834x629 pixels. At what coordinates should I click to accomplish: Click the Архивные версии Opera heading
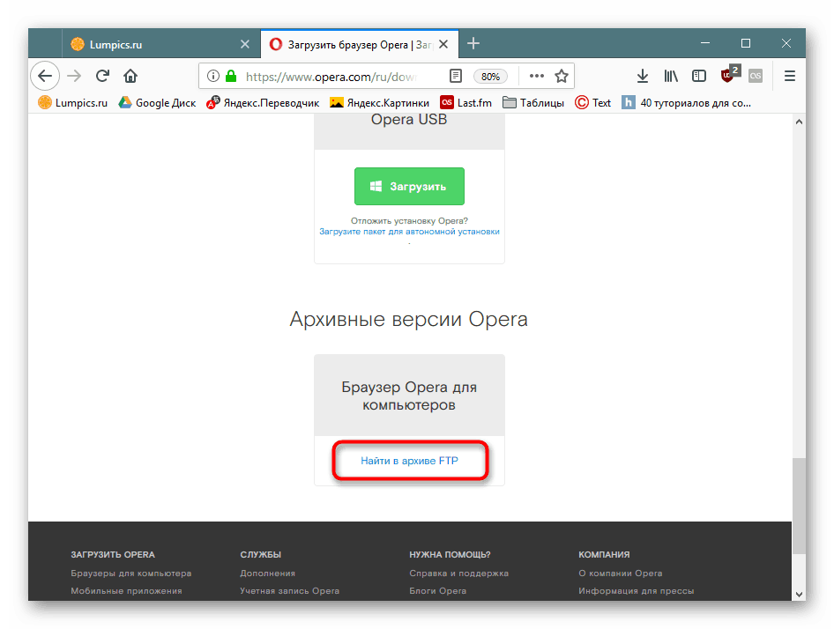408,319
